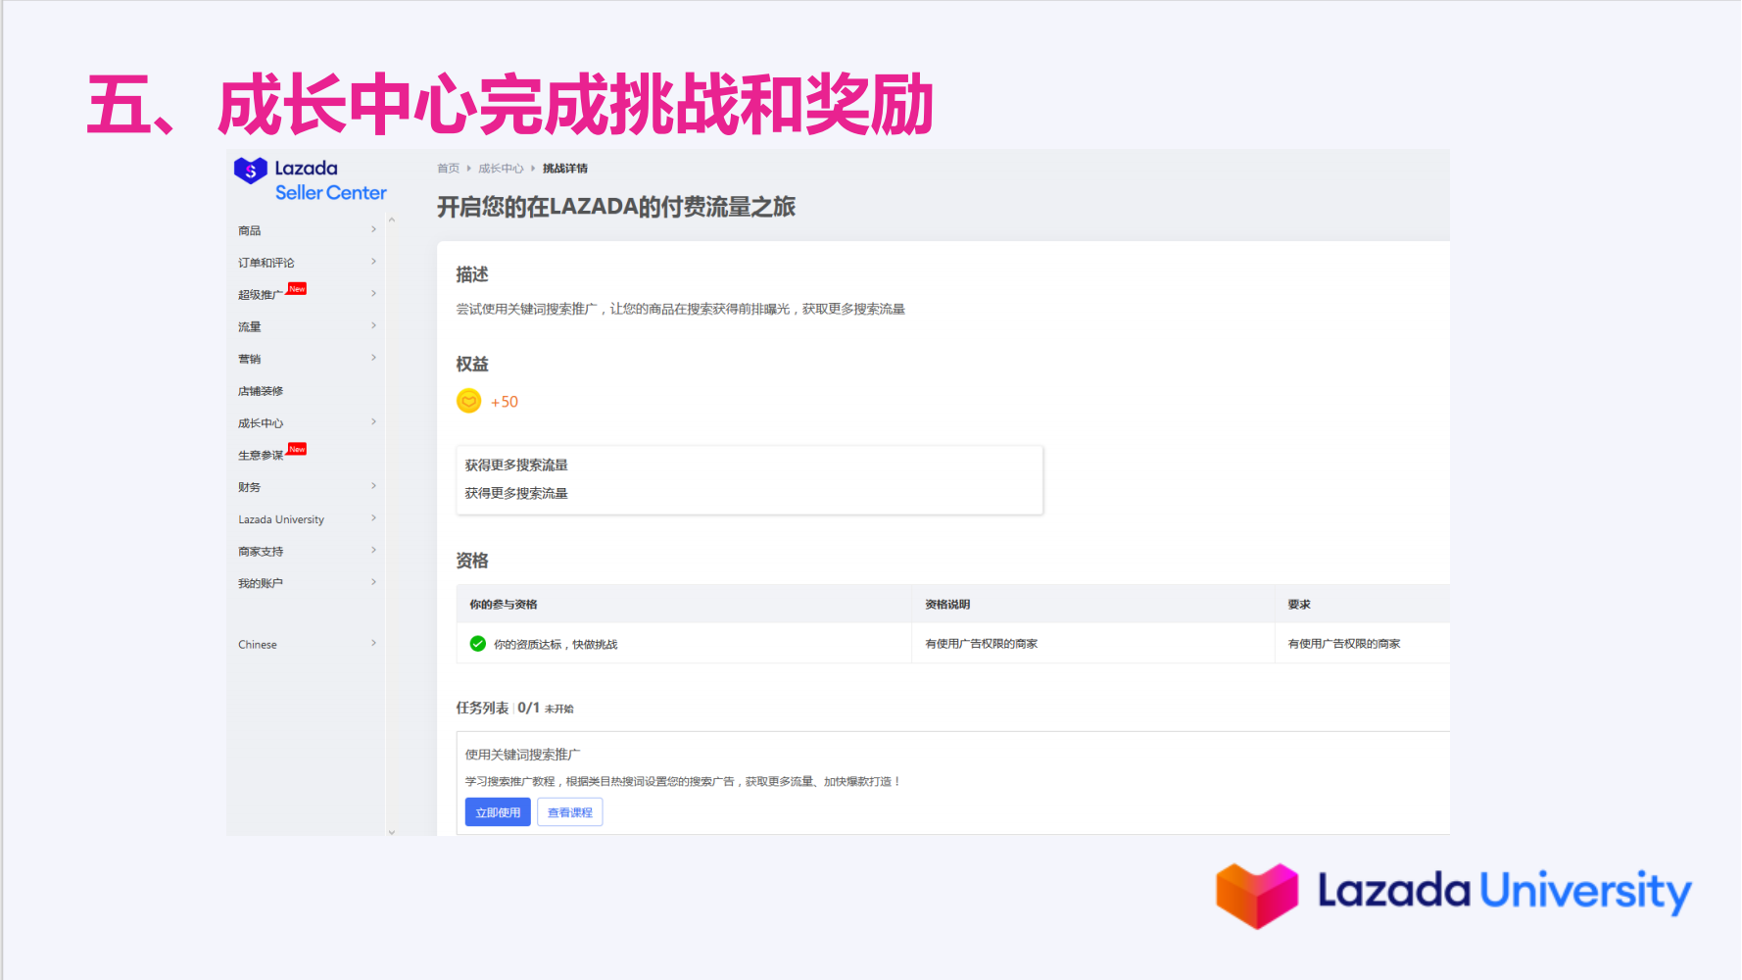Screen dimensions: 1742x980
Task: Open 商品 in the sidebar
Action: 250,230
